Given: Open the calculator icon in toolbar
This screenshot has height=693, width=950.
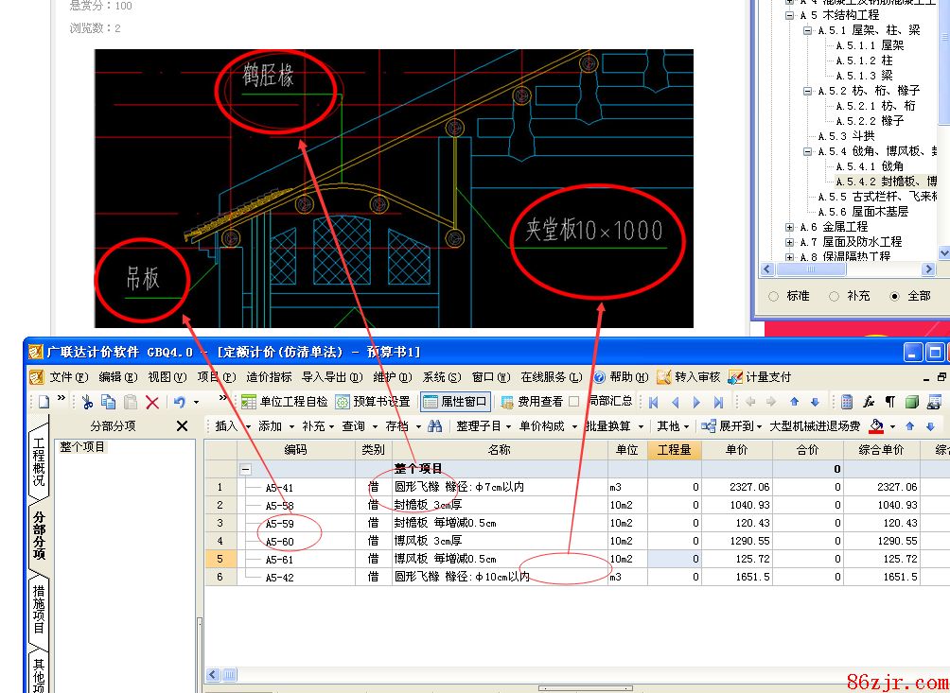Looking at the screenshot, I should pyautogui.click(x=847, y=402).
